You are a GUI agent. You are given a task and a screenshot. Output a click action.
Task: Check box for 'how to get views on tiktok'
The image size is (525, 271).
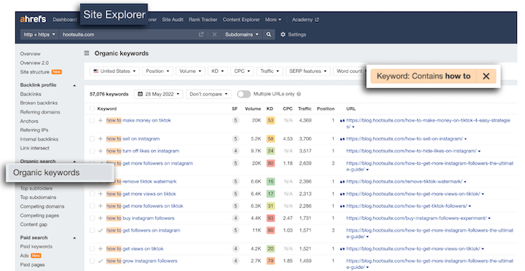tap(92, 248)
